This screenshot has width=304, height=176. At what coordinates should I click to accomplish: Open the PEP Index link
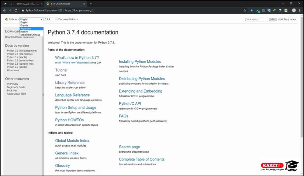(x=12, y=84)
